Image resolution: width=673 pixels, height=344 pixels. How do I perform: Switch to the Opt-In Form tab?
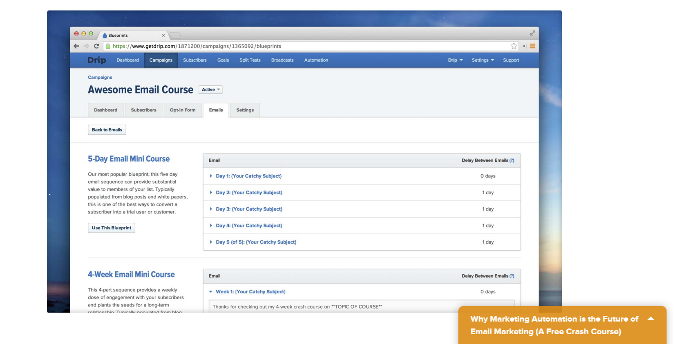coord(183,110)
